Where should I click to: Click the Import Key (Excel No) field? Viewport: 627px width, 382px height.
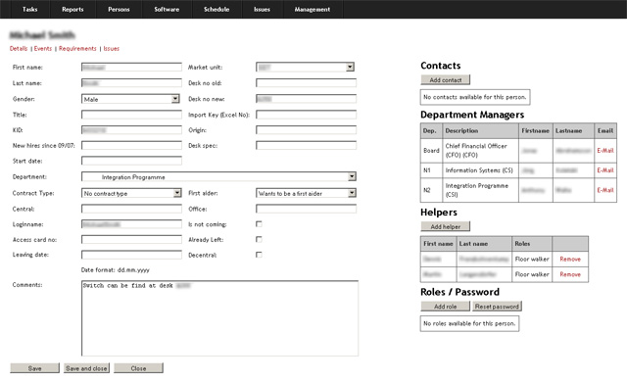[x=306, y=115]
